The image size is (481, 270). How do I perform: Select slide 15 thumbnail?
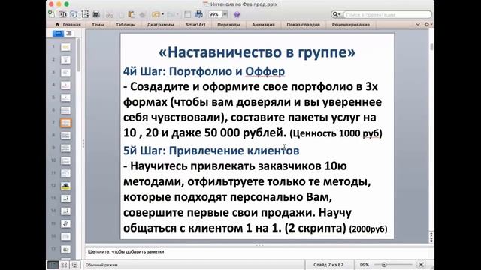[65, 223]
